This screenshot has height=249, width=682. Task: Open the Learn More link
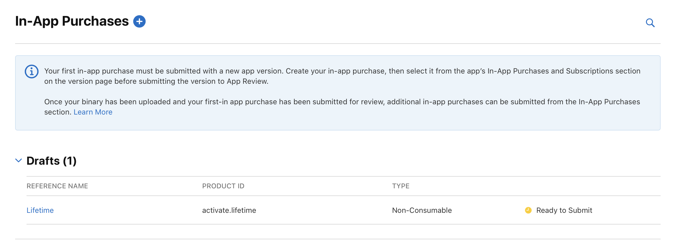[93, 112]
